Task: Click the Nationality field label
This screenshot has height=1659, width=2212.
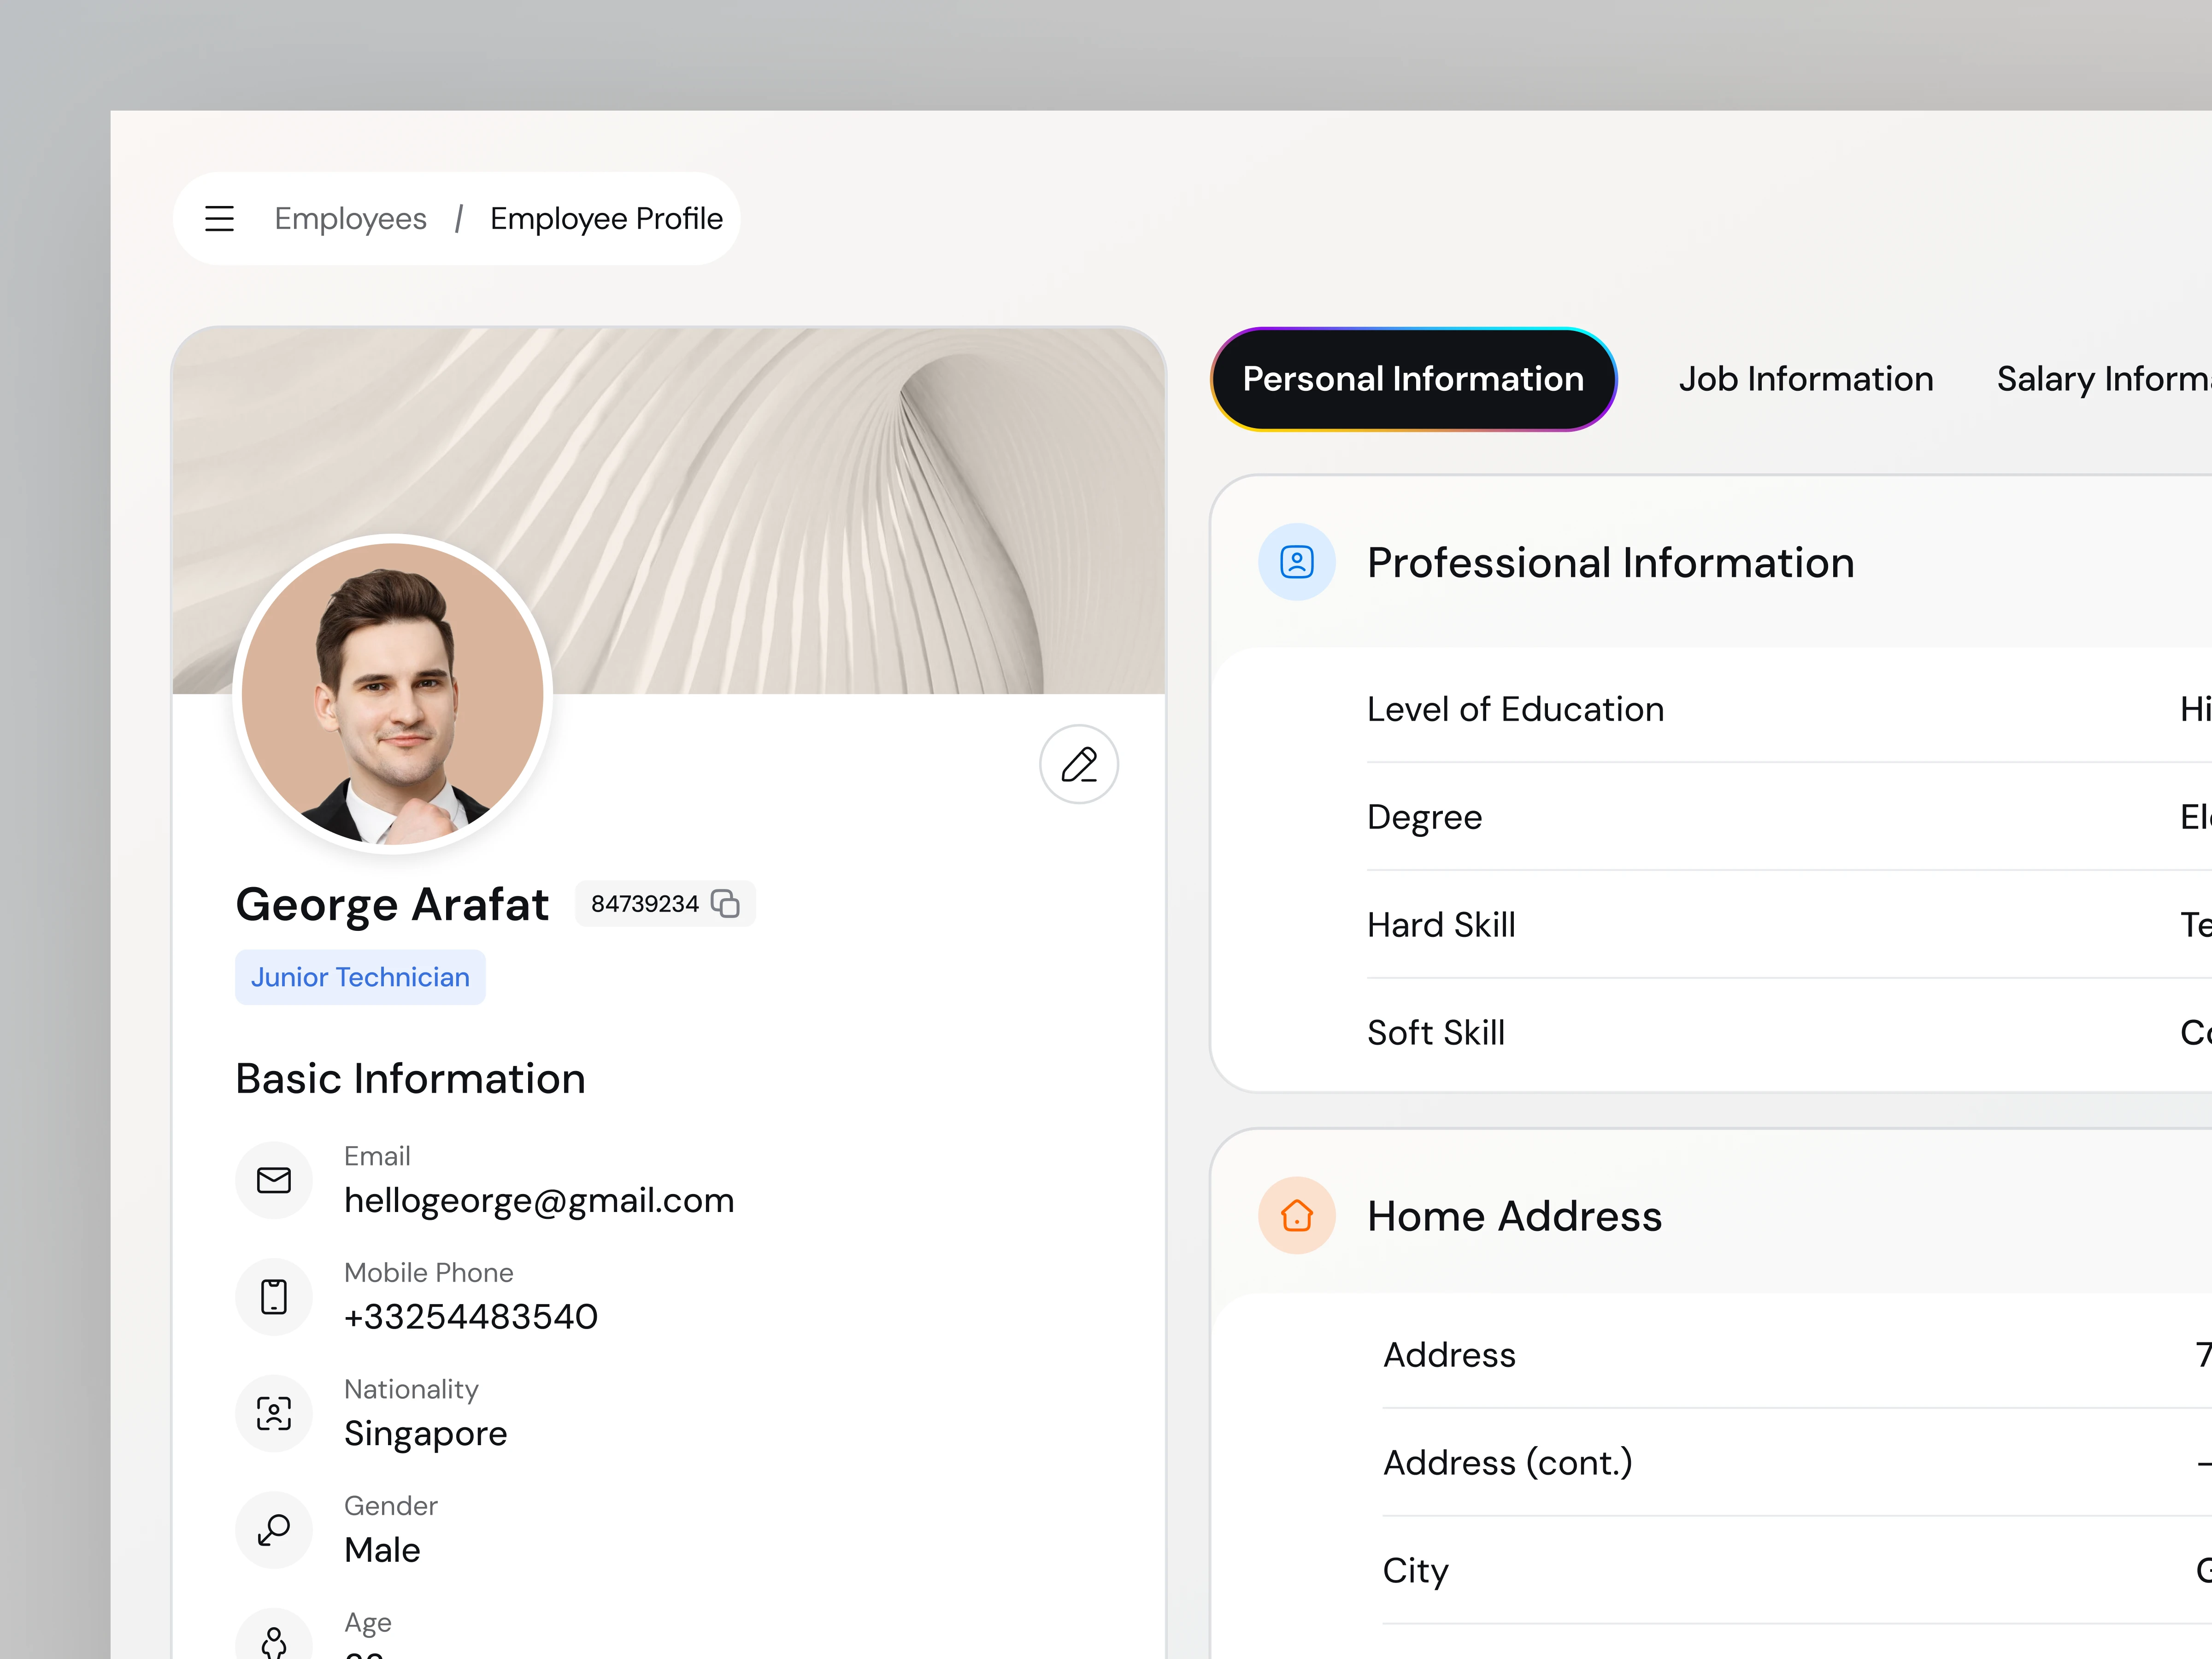Action: click(411, 1389)
